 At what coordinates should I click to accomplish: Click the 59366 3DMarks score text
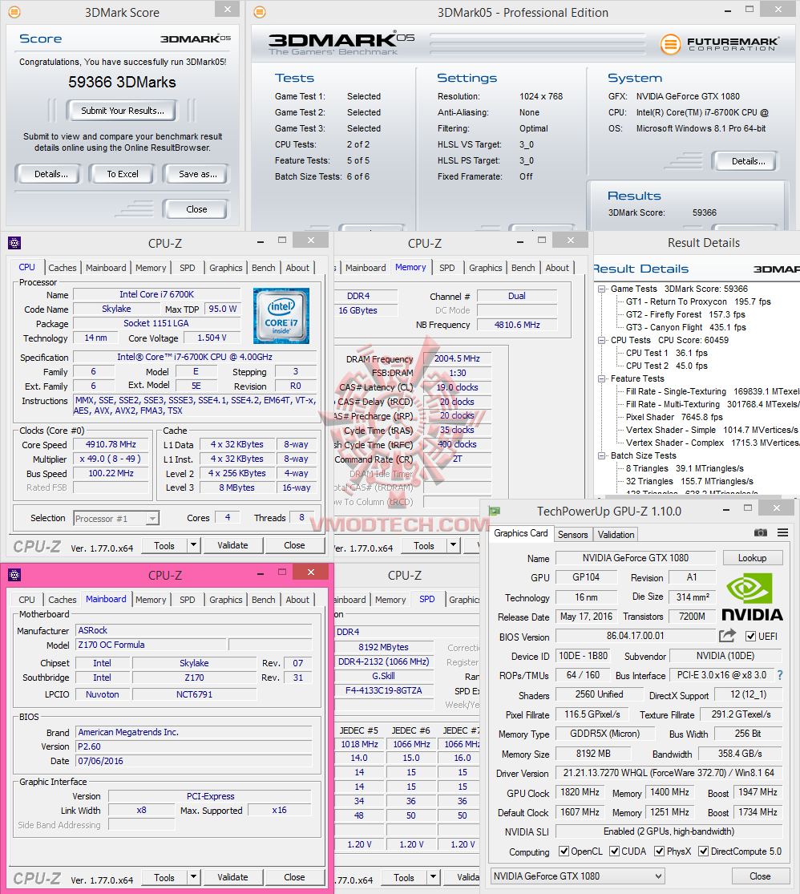click(122, 82)
